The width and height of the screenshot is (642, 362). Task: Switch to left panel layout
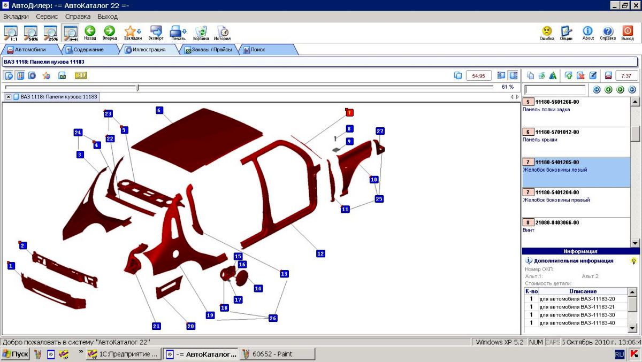click(501, 75)
